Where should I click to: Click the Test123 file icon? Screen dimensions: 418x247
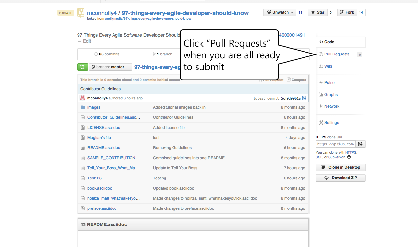83,178
